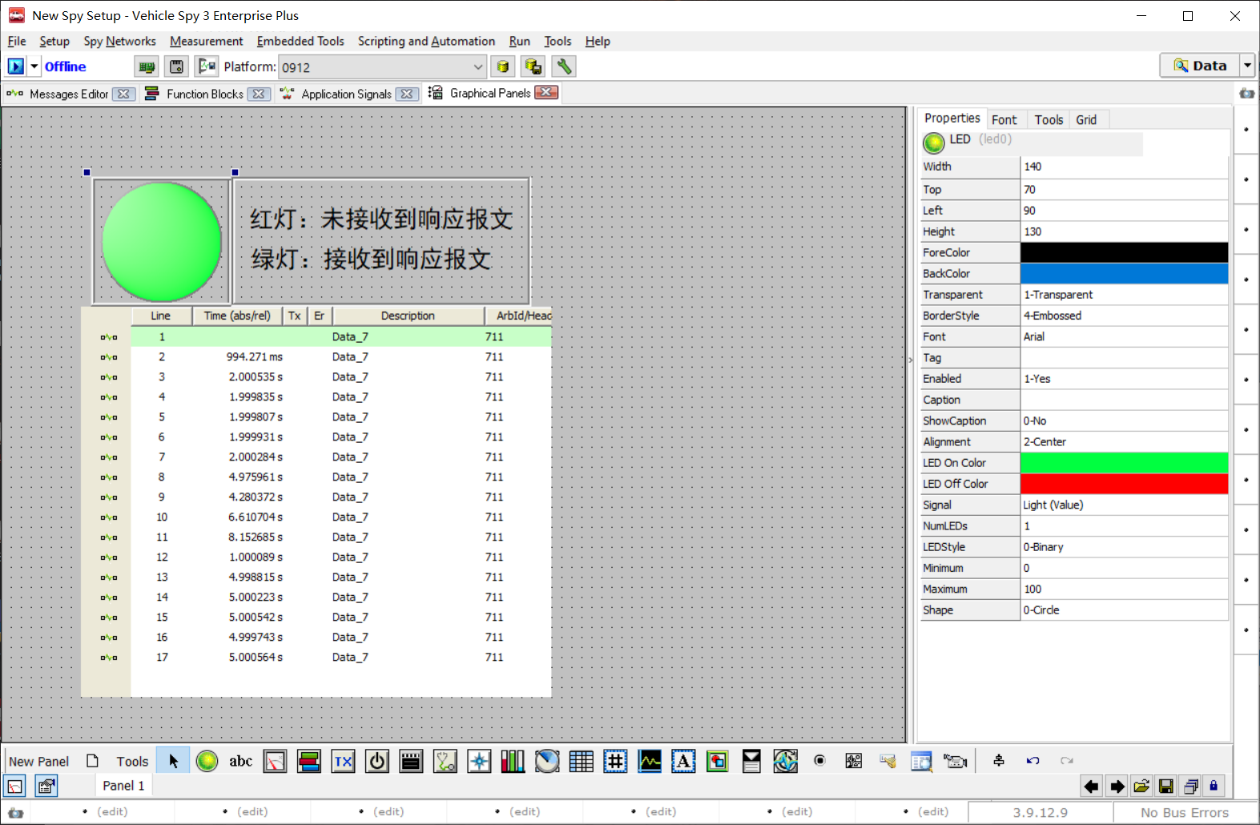Click the New Panel button

pyautogui.click(x=38, y=762)
